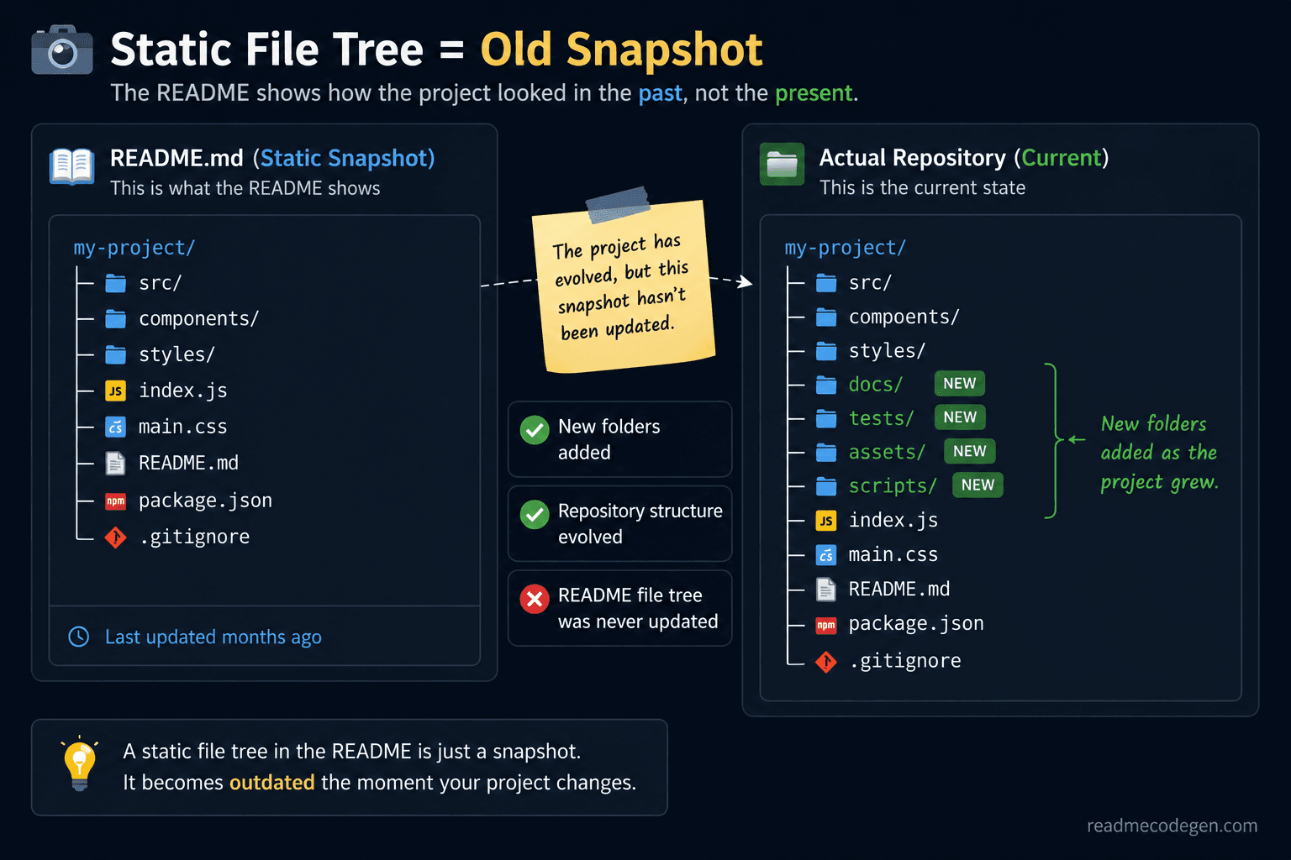Image resolution: width=1291 pixels, height=860 pixels.
Task: Click the tests/ folder icon in Actual Repository
Action: (826, 418)
